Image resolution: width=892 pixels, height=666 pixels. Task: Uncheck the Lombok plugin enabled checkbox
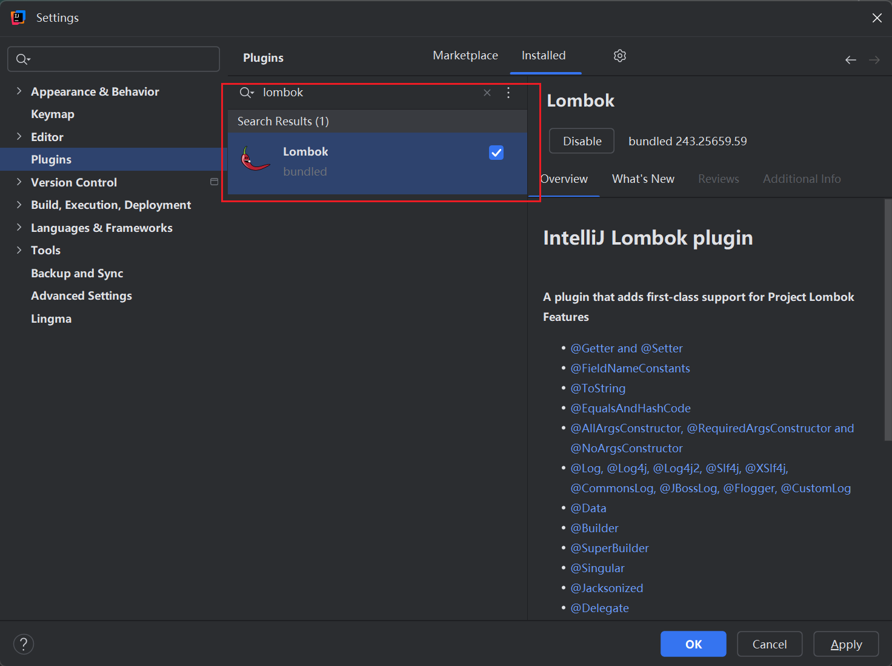496,153
